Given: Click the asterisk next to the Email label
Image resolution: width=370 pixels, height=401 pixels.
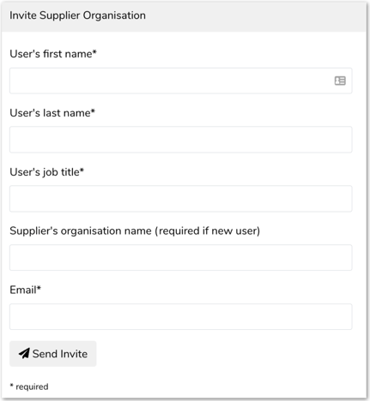Looking at the screenshot, I should [x=39, y=288].
